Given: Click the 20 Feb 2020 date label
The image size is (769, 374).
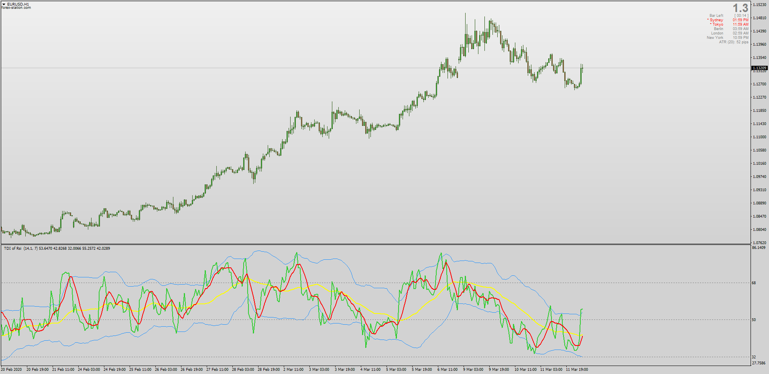Looking at the screenshot, I should pyautogui.click(x=12, y=370).
